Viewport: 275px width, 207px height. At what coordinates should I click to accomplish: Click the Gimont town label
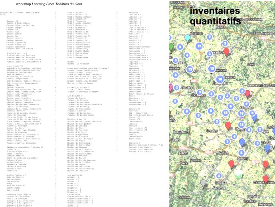click(x=242, y=159)
